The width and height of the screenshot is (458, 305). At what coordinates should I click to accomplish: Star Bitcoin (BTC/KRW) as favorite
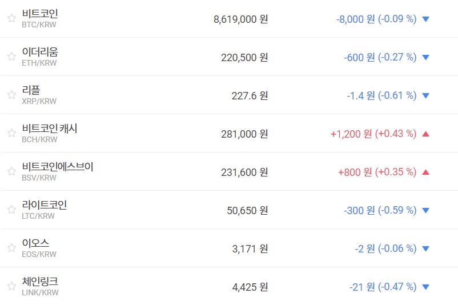(11, 18)
